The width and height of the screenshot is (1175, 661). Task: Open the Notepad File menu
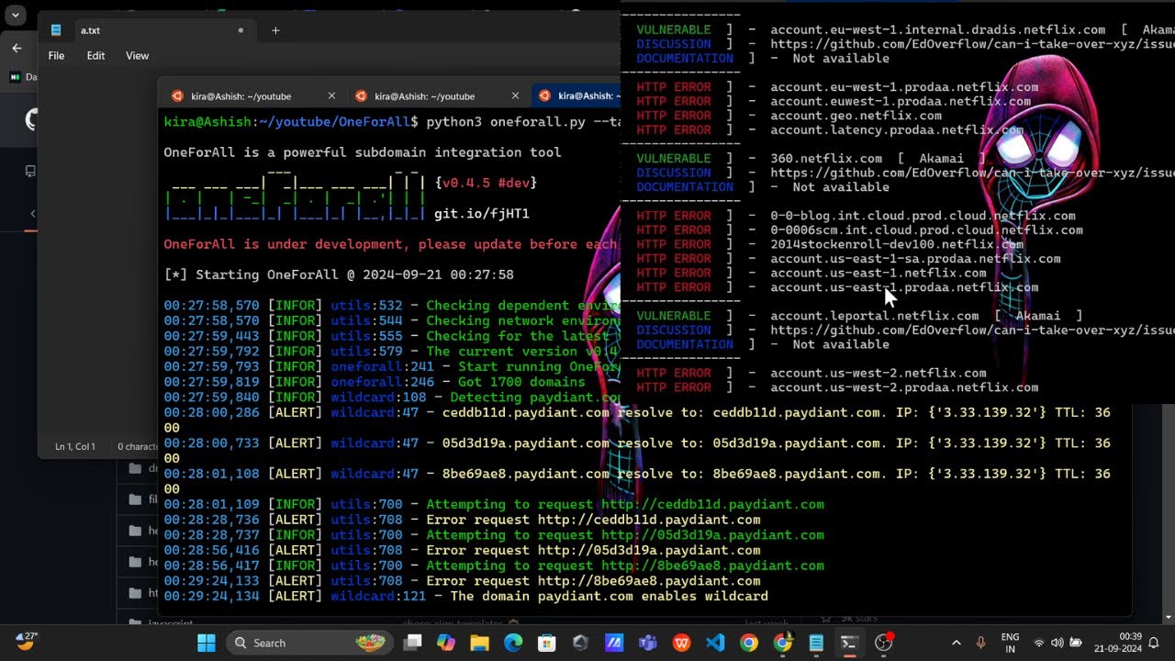pos(56,56)
